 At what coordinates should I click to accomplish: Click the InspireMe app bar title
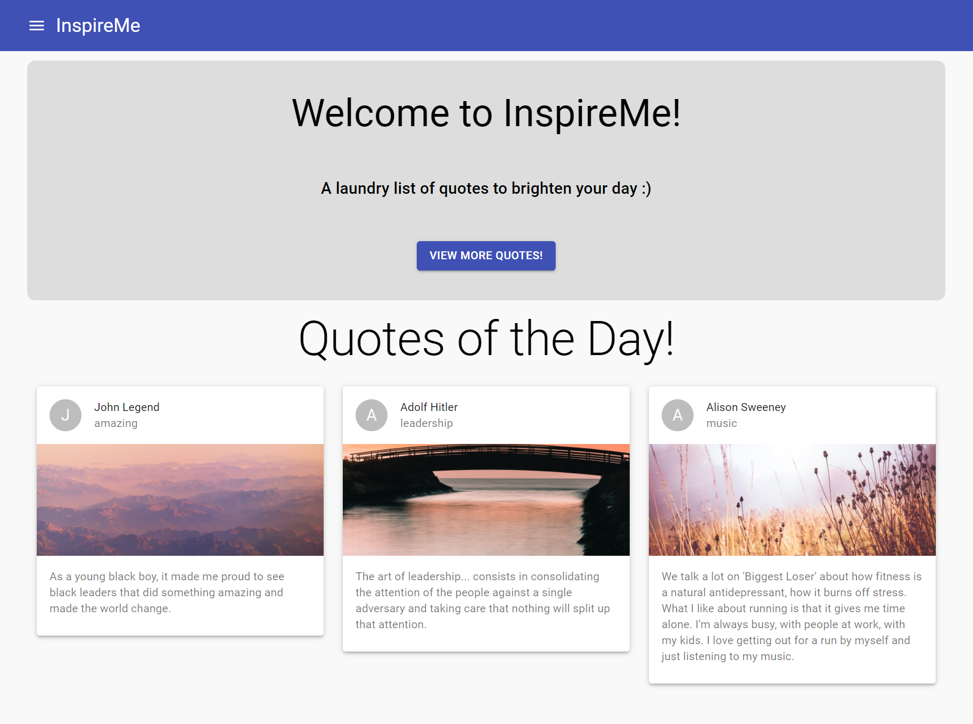(98, 26)
